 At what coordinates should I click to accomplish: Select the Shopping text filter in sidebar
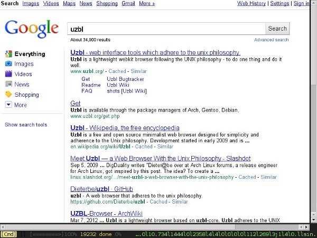coord(27,95)
